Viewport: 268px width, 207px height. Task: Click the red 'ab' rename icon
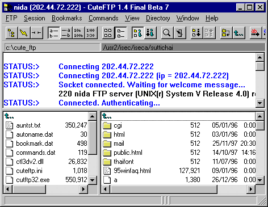click(x=256, y=33)
